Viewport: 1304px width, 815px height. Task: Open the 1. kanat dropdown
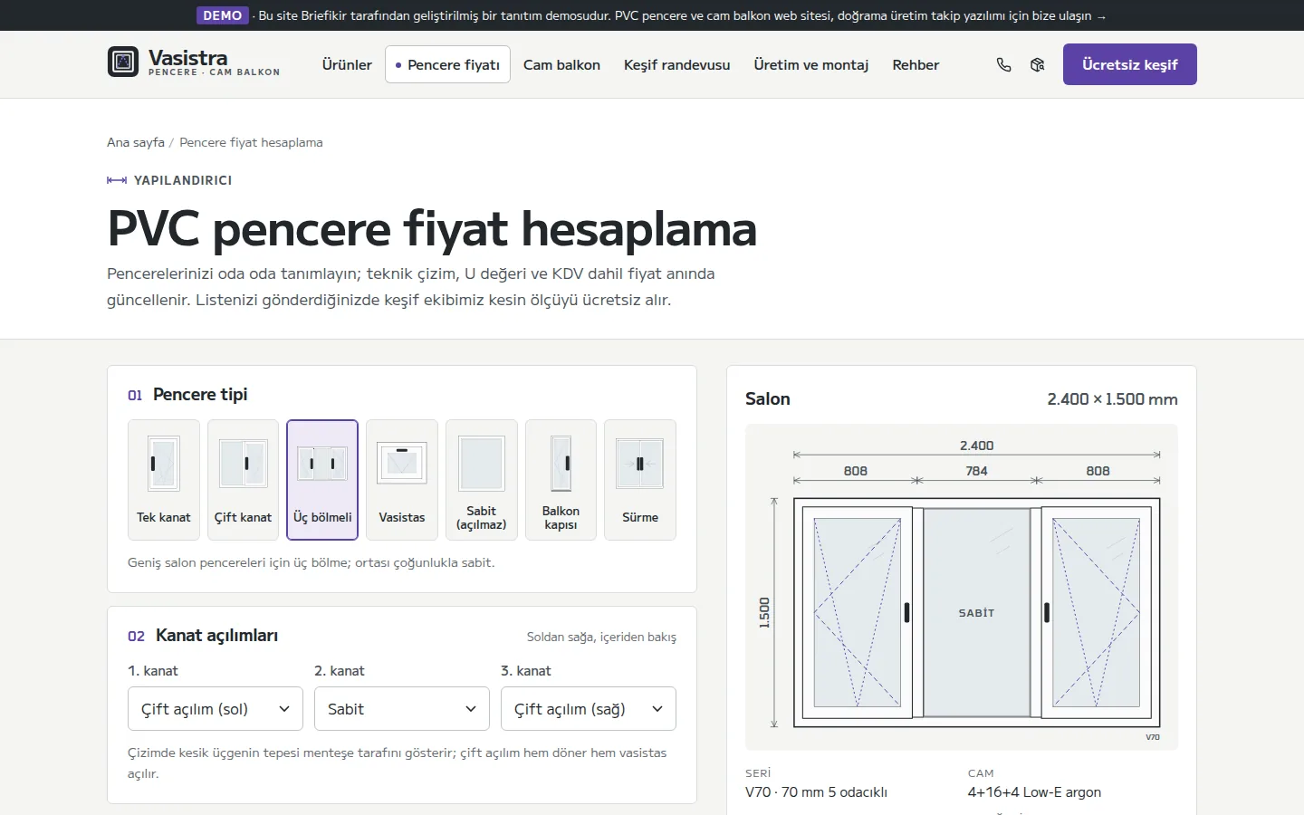(216, 709)
